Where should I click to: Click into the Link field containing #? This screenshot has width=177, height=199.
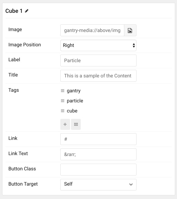[98, 139]
